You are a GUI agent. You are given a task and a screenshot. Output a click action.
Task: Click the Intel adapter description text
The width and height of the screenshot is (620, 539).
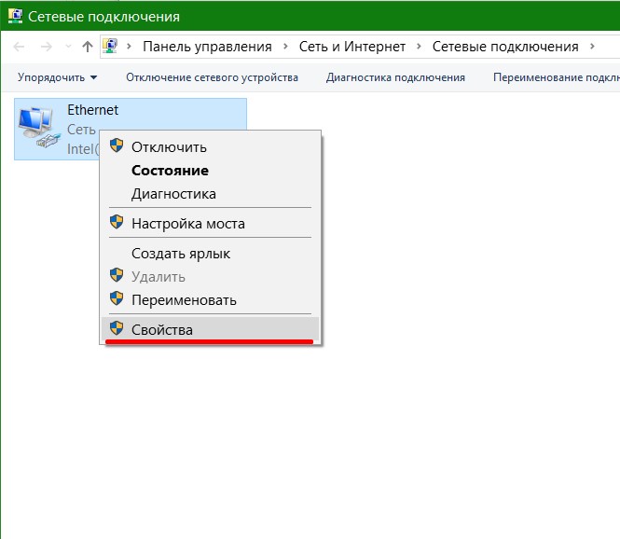[83, 149]
